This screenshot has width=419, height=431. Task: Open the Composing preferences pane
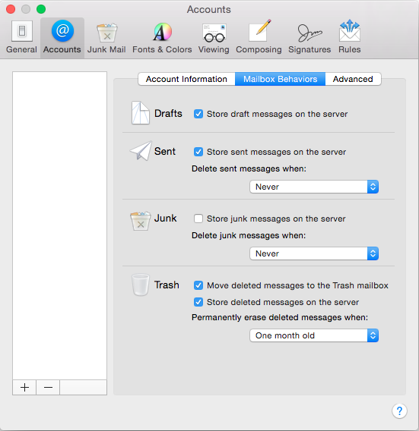(x=259, y=37)
